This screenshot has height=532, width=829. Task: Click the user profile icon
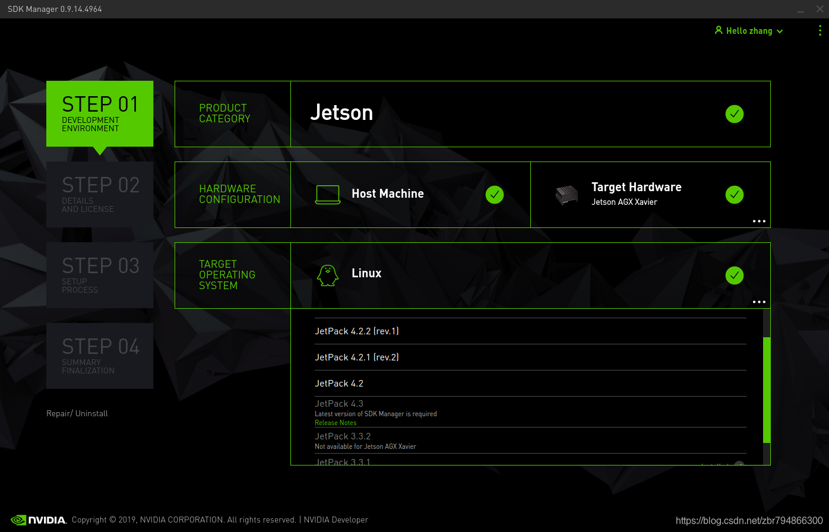[x=719, y=30]
